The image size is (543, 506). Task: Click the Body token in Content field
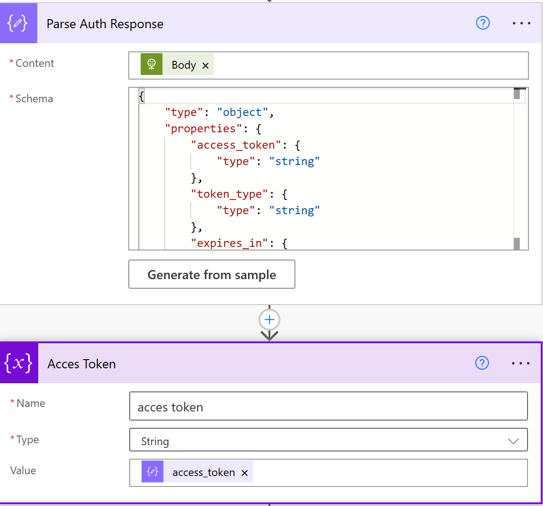click(183, 65)
